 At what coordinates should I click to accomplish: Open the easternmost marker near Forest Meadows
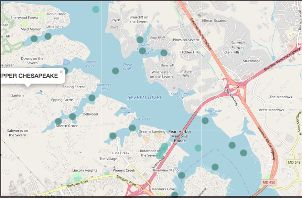[243, 153]
